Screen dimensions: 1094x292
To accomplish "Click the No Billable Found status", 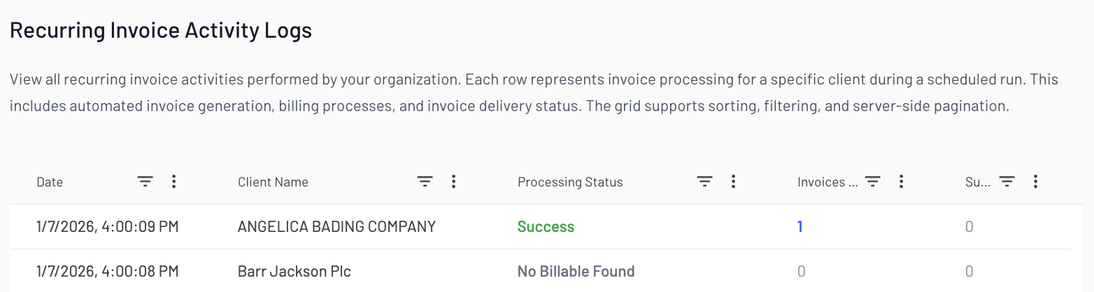I will pos(576,272).
